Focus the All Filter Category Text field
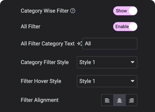The height and width of the screenshot is (112, 155). [x=110, y=44]
